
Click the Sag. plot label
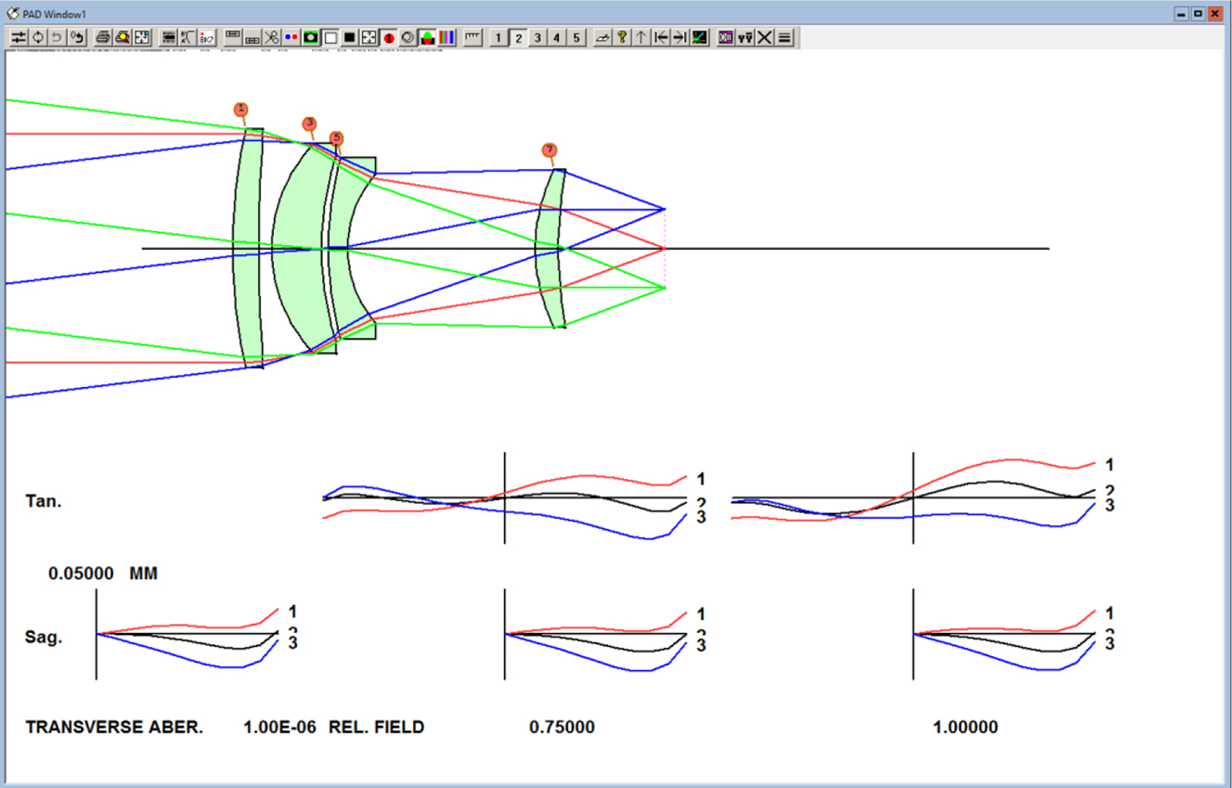click(x=44, y=638)
